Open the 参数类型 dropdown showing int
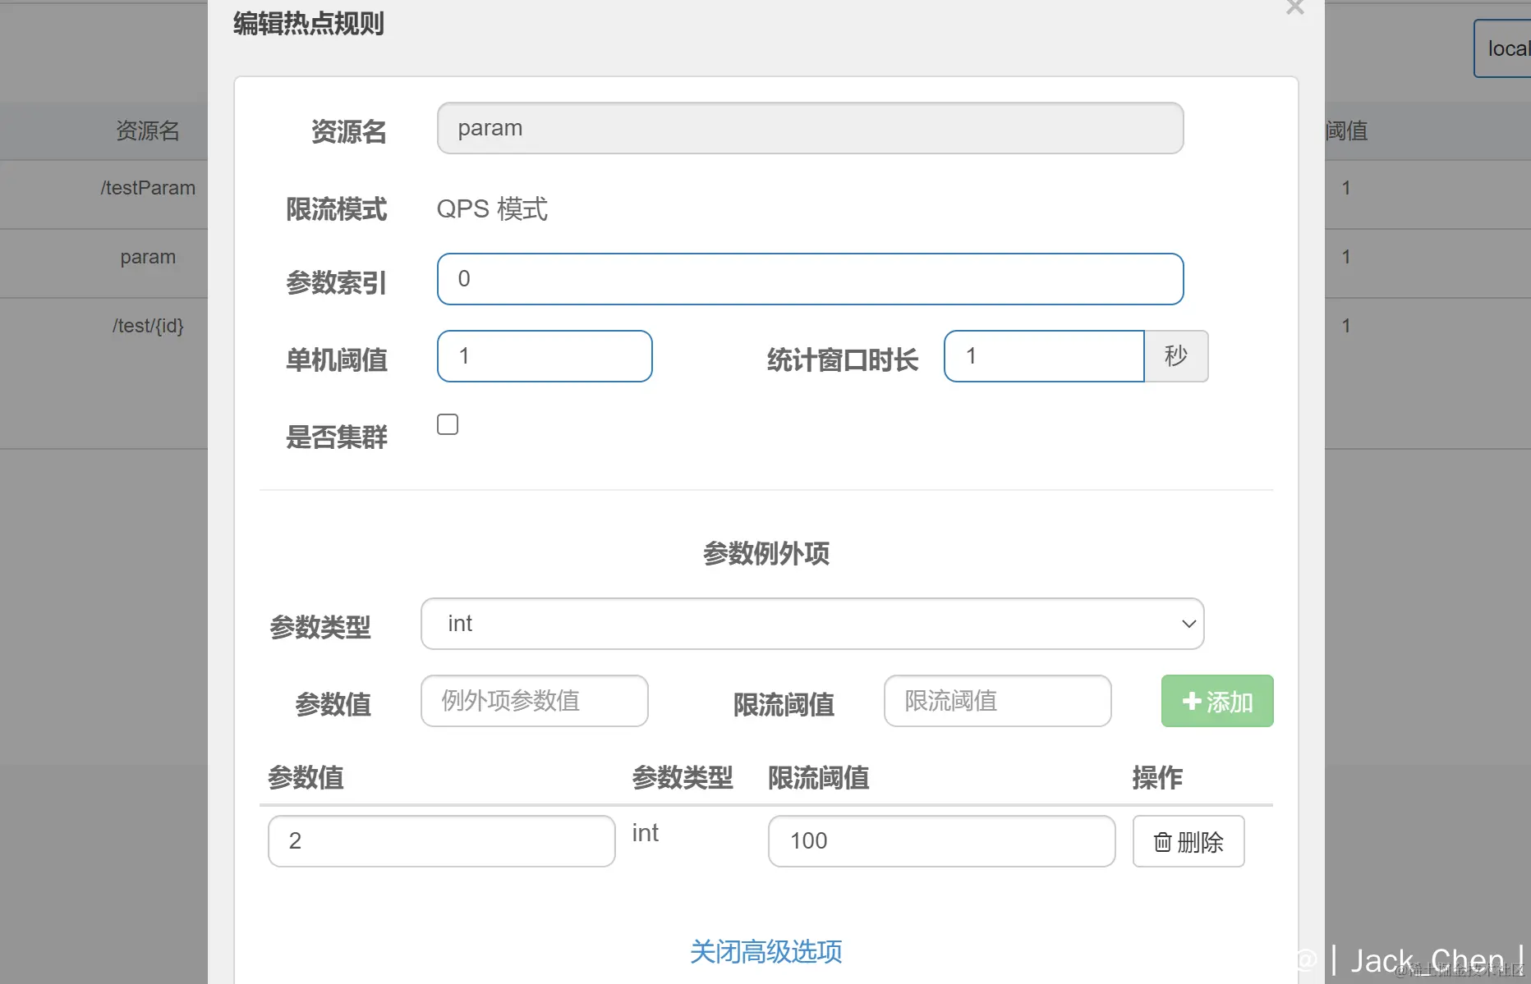Screen dimensions: 1531x984 811,624
